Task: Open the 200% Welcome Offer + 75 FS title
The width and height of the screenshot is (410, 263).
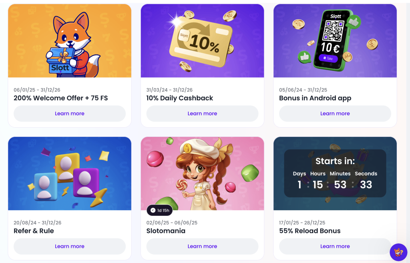Action: (x=61, y=98)
